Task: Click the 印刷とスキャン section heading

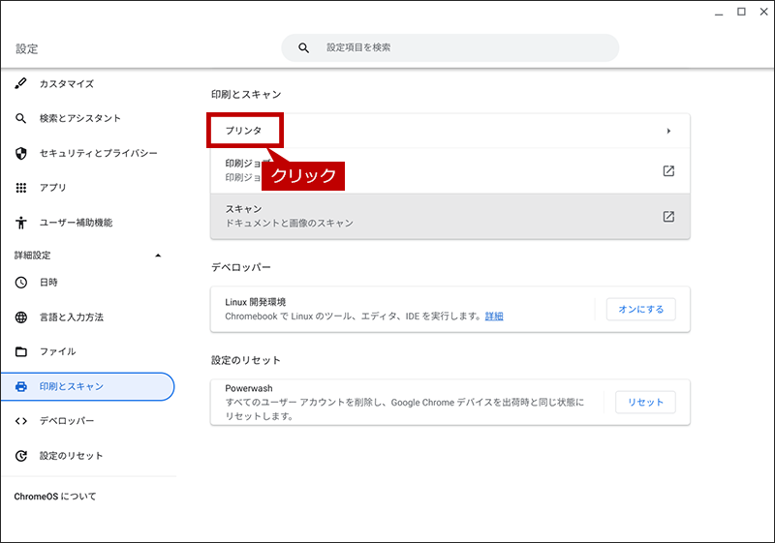Action: [246, 94]
